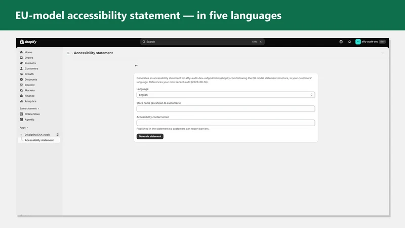Click the Agentic channel icon
Screen dimensions: 405x228
point(21,120)
